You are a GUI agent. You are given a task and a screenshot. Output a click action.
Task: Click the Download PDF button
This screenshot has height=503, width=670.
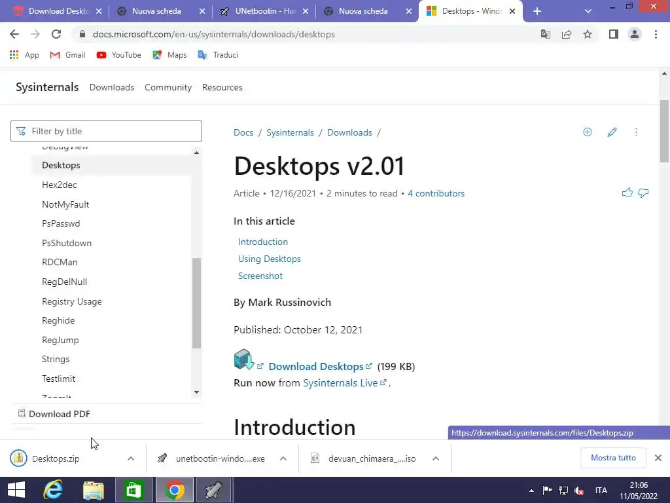point(54,414)
